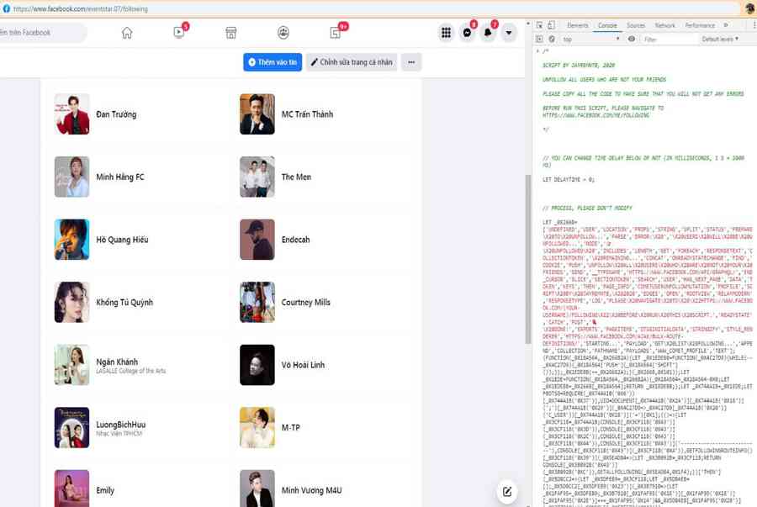The width and height of the screenshot is (757, 507).
Task: Open MC Trấn Thành profile link
Action: click(307, 114)
